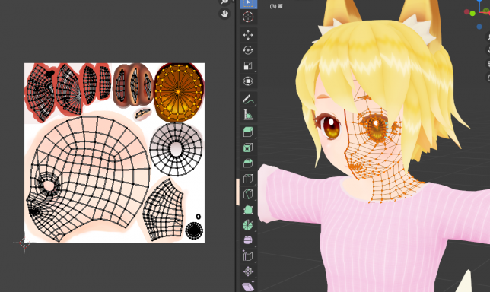Switch to the Scale tool
Viewport: 490px width, 292px height.
point(249,66)
